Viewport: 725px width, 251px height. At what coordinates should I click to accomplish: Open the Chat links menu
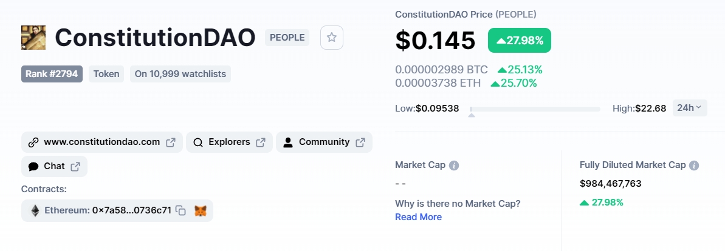54,167
